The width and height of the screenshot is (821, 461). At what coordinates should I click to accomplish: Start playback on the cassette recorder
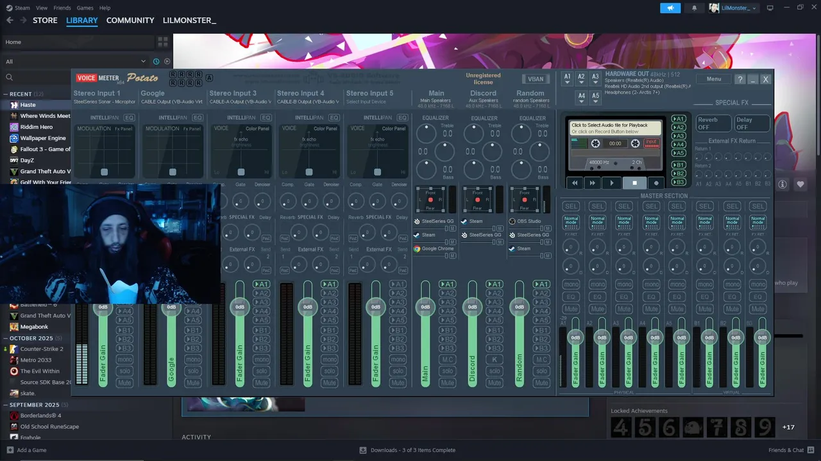(612, 183)
